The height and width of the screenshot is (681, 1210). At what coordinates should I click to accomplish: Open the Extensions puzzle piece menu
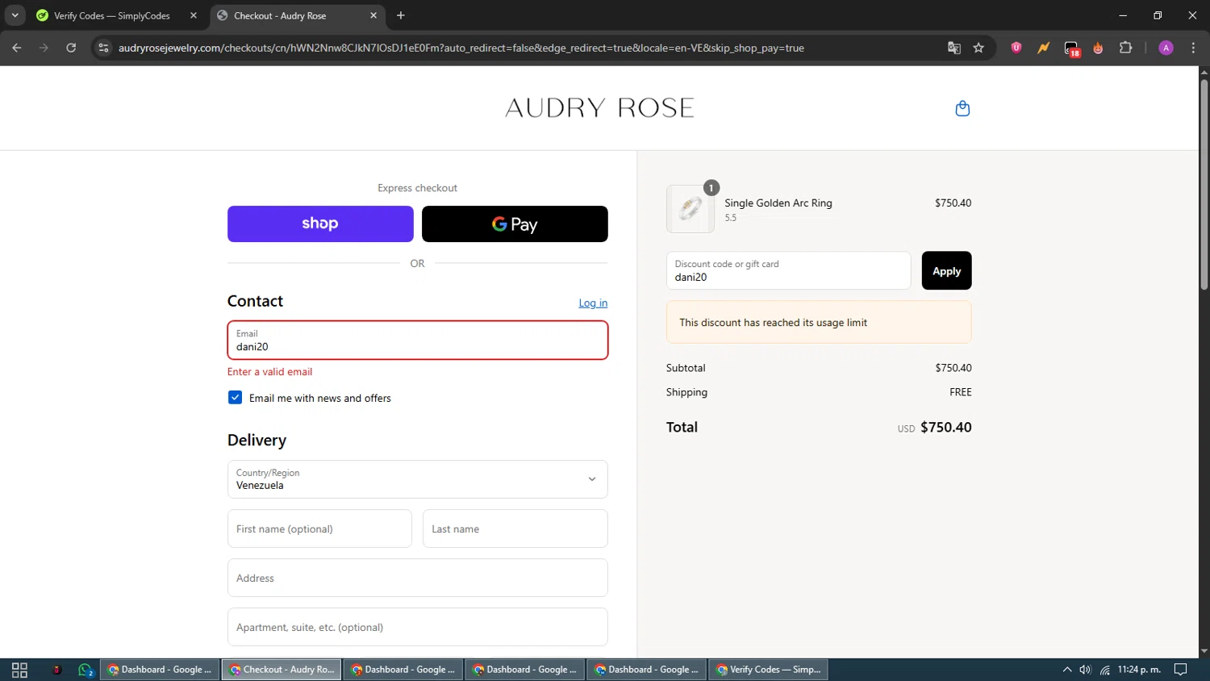[1126, 48]
